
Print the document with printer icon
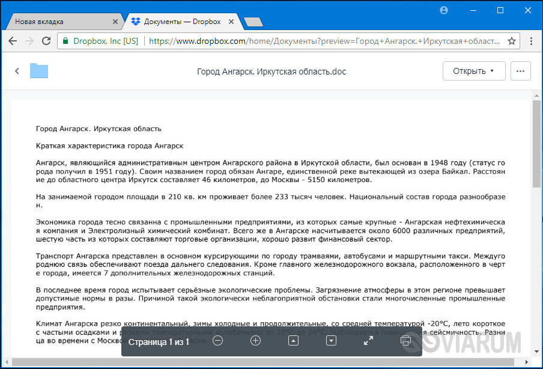pyautogui.click(x=406, y=340)
